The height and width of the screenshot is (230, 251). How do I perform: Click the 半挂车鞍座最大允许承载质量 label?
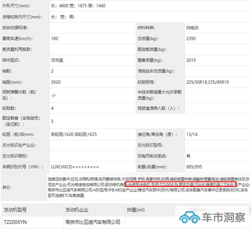tap(159, 95)
